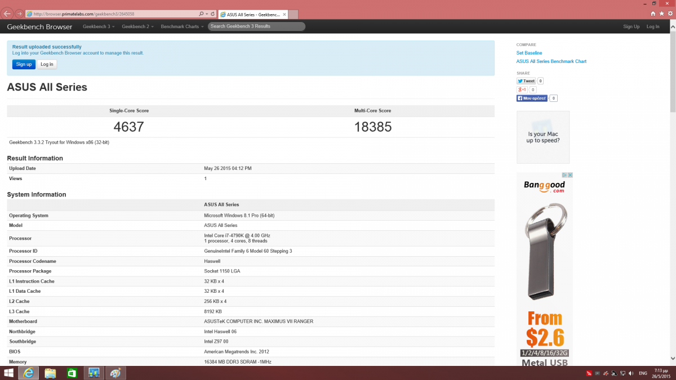Click the Socket 1150 LGA value
This screenshot has height=380, width=676.
pyautogui.click(x=221, y=271)
